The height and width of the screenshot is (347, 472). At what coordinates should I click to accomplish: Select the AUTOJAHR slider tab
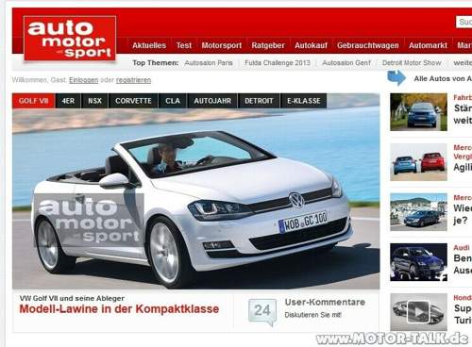click(212, 101)
